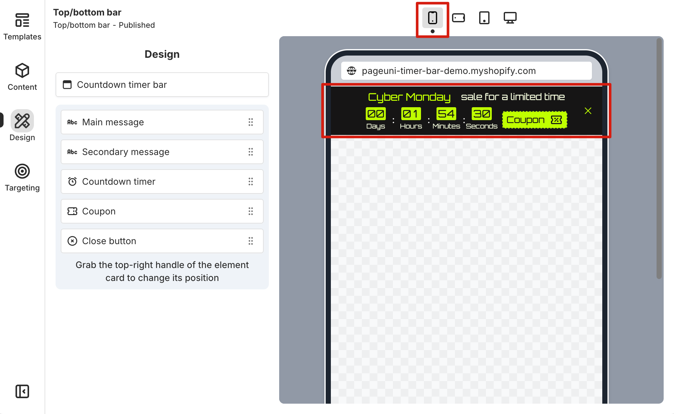Viewport: 674px width, 414px height.
Task: Click the 'Grab the top-right handle' hint text
Action: tap(162, 271)
